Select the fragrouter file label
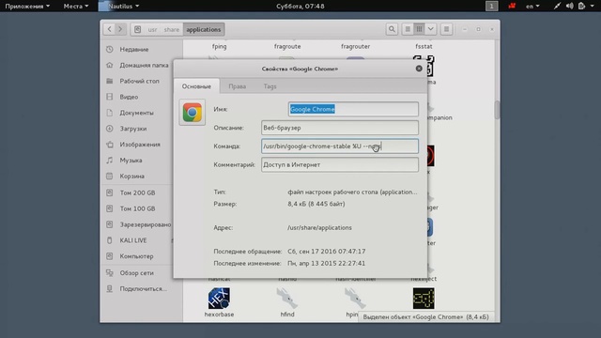Image resolution: width=601 pixels, height=338 pixels. [x=355, y=46]
